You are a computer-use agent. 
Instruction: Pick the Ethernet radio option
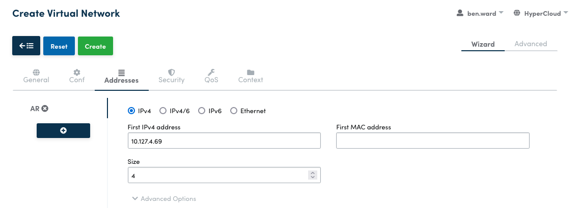click(234, 111)
